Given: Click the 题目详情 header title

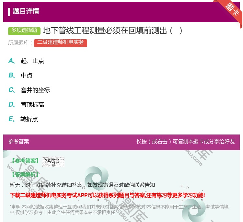Looking at the screenshot, I should point(26,11).
